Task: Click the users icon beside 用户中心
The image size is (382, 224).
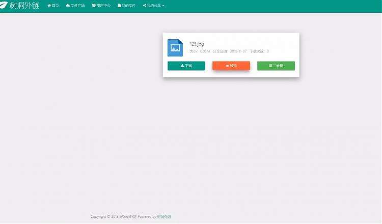Action: [94, 6]
